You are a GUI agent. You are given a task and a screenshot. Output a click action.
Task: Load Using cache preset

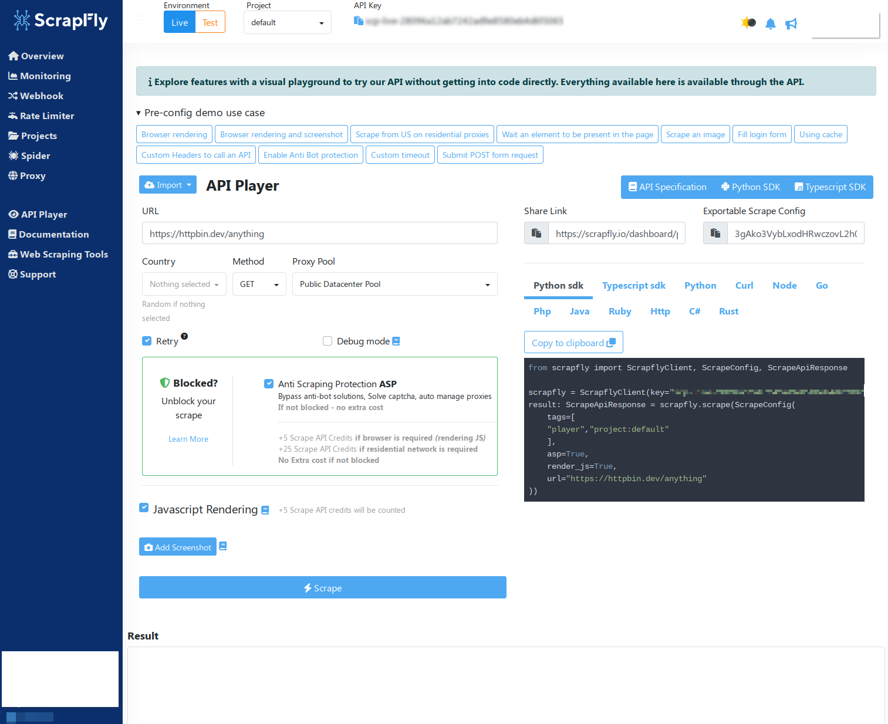[x=821, y=134]
